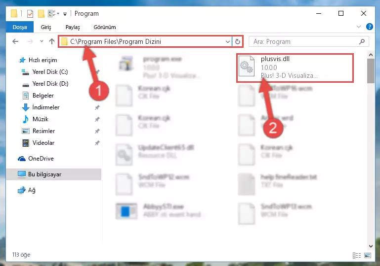Minimize the Program window
This screenshot has width=380, height=266.
(319, 13)
